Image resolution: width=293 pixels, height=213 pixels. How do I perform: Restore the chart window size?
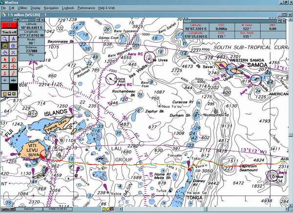284,15
